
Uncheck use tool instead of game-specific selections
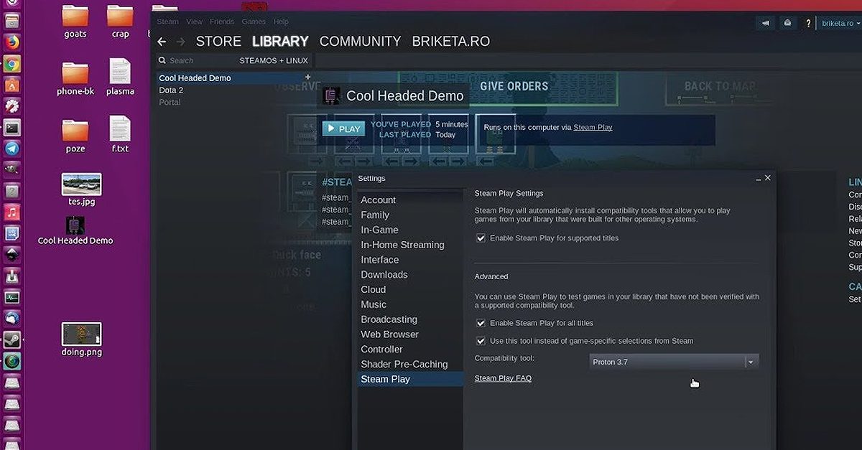click(x=481, y=341)
